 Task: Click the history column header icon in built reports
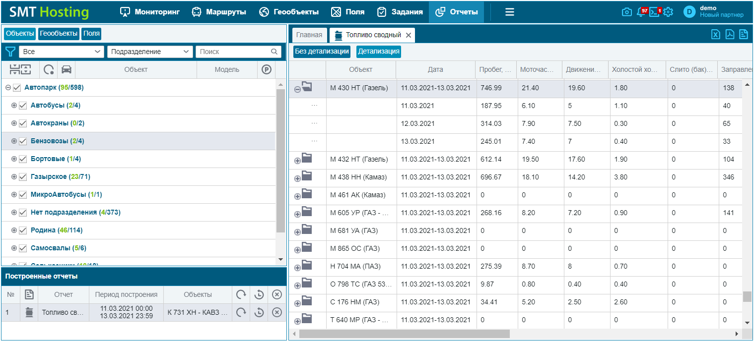click(x=259, y=294)
